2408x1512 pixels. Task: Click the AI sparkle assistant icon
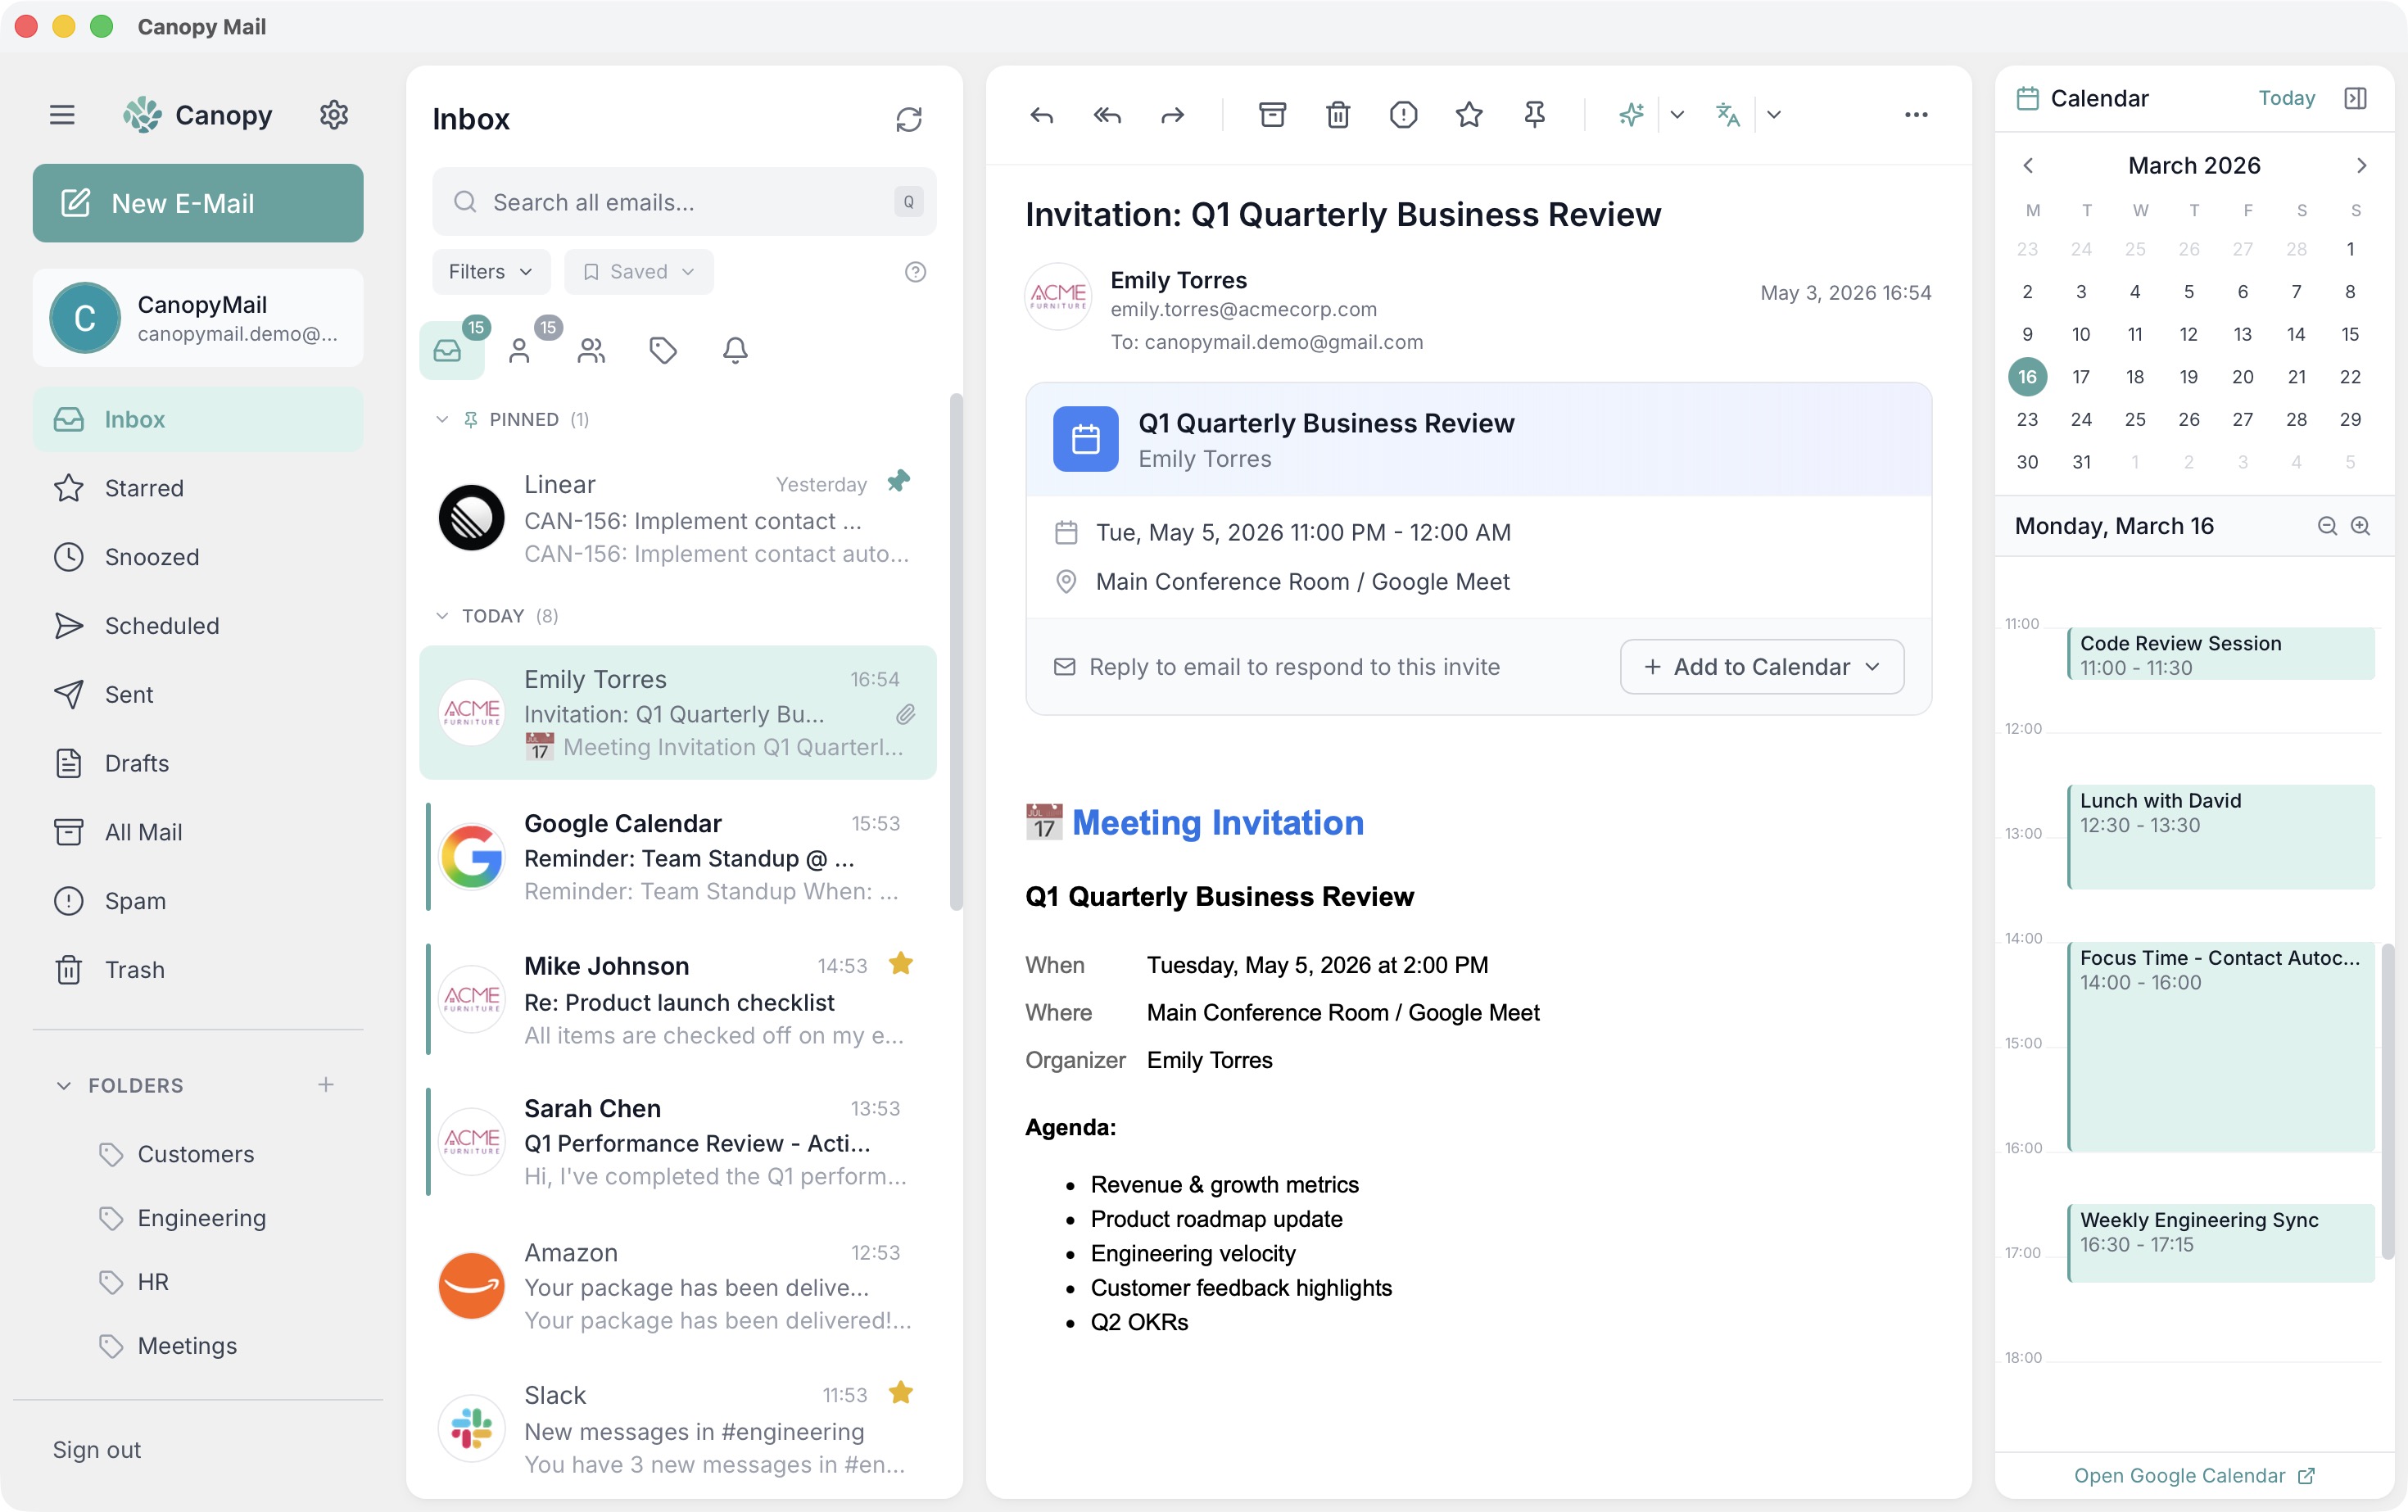coord(1631,115)
